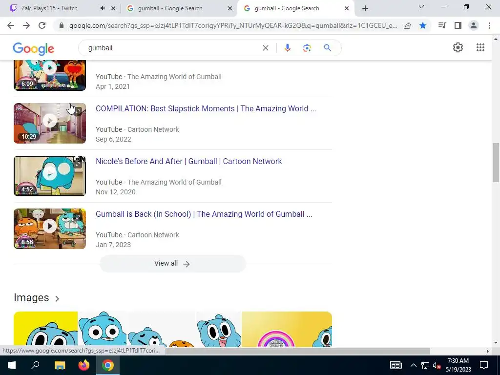Go forward to the next page
Image resolution: width=500 pixels, height=375 pixels.
[26, 25]
